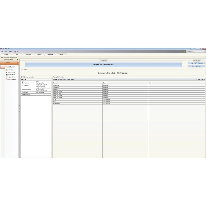
Task: Launch Debug Check from sidebar
Action: [x=6, y=77]
